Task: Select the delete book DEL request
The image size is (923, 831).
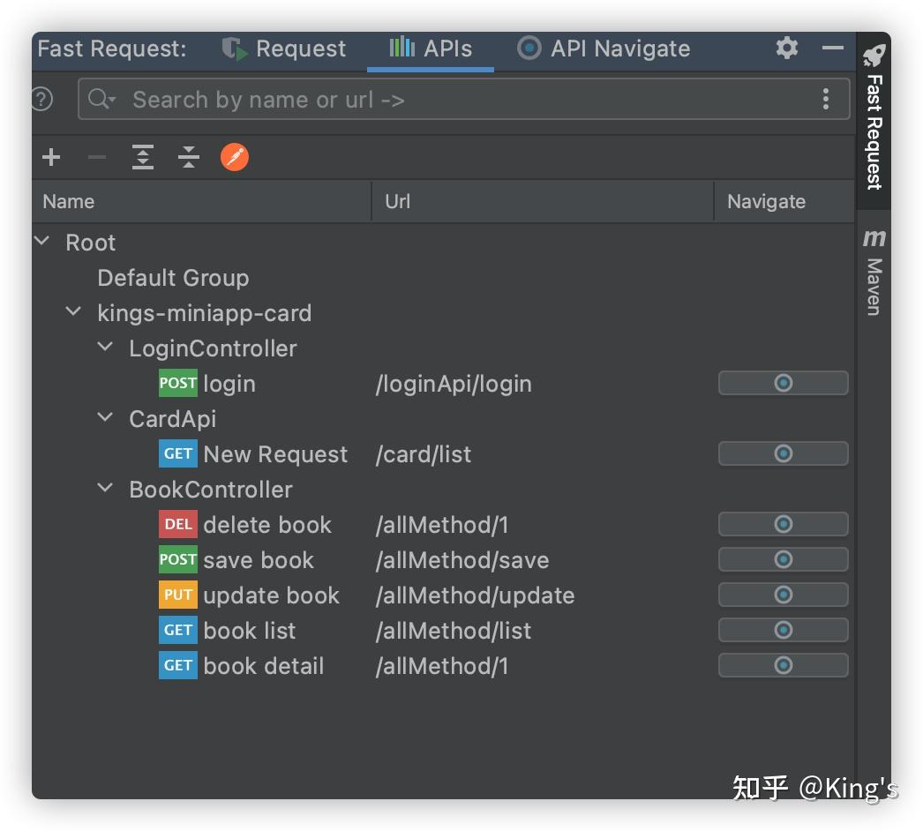Action: (x=266, y=525)
